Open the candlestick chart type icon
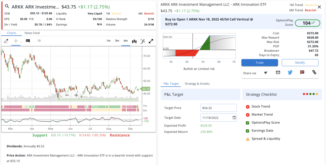The image size is (326, 165). click(134, 41)
